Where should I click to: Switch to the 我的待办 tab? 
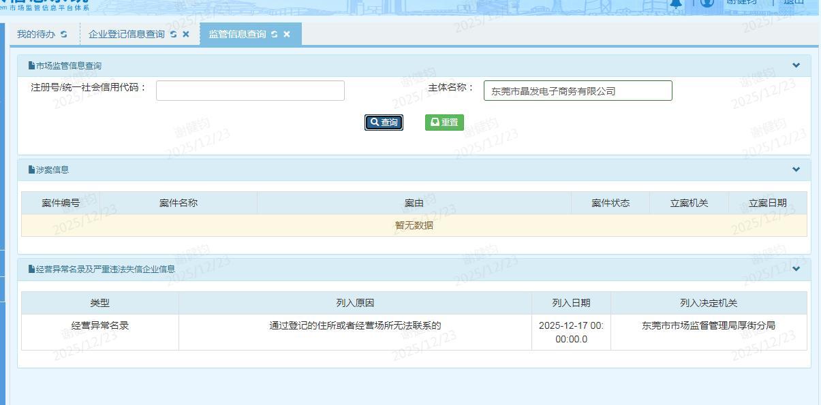[x=36, y=35]
